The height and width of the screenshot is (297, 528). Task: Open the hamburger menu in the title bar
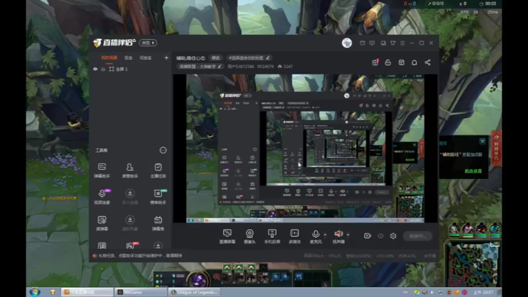pos(403,43)
